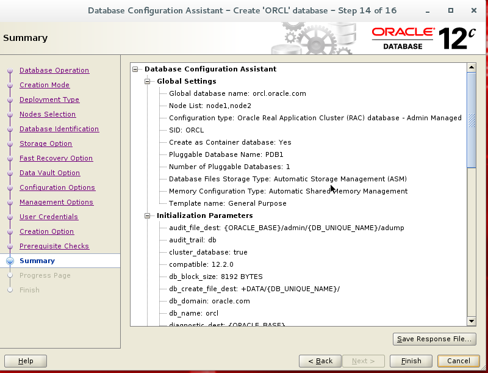Select the SID: ORCL row
The height and width of the screenshot is (373, 488).
tap(187, 130)
